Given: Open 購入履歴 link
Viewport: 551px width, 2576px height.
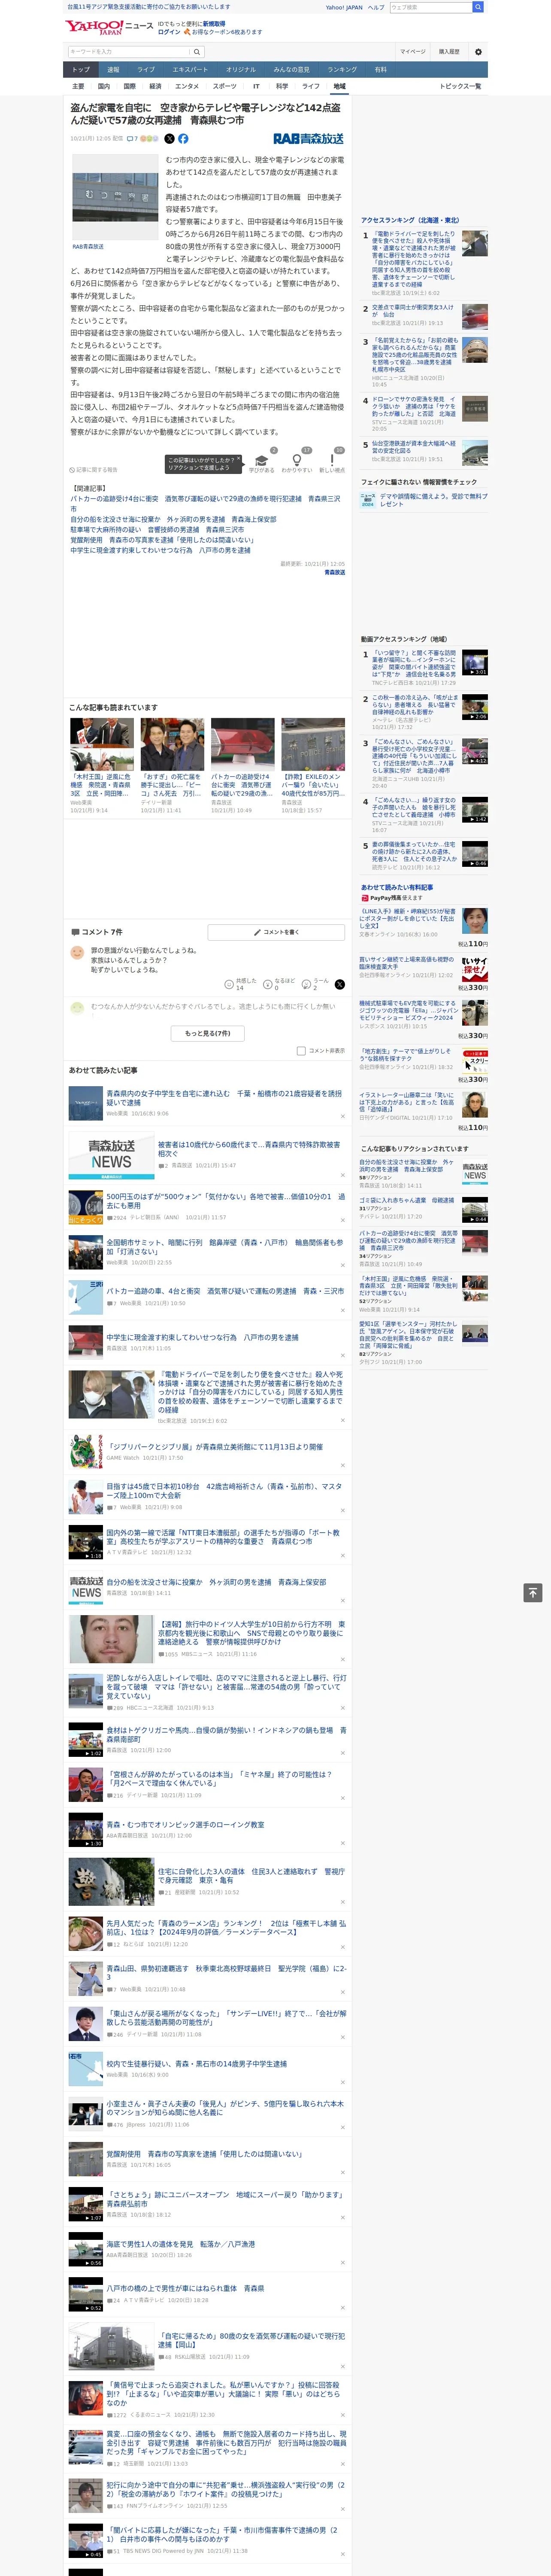Looking at the screenshot, I should (449, 52).
